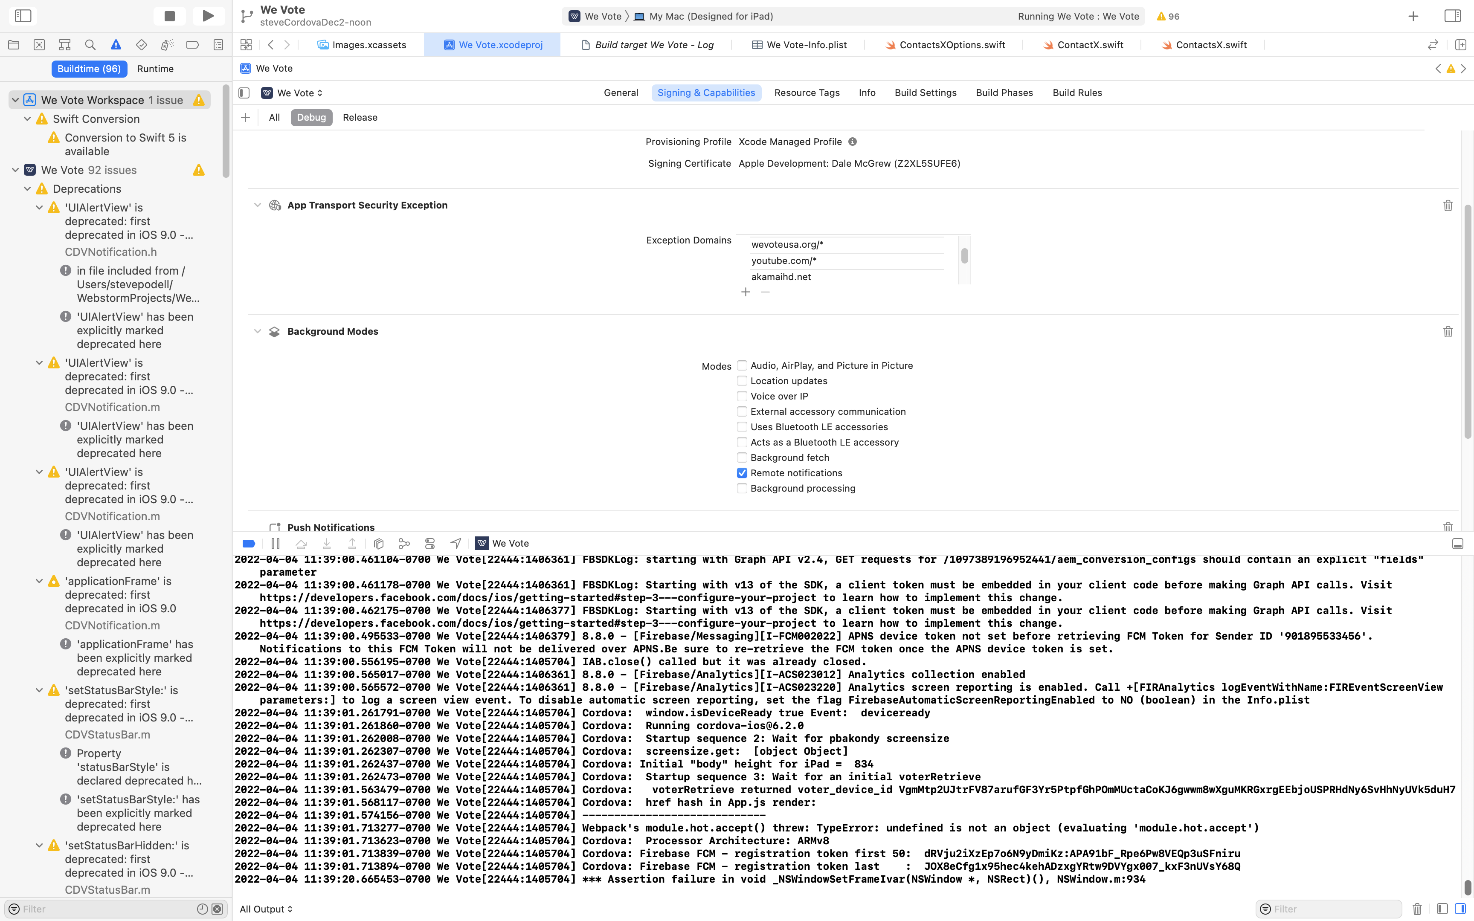This screenshot has height=921, width=1474.
Task: Open the All Output dropdown
Action: [x=266, y=909]
